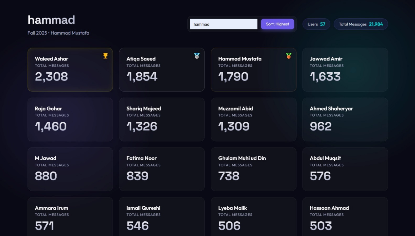Click the gold trophy icon on Waleed Ashar's card
Screen dimensions: 415x236
[x=105, y=56]
